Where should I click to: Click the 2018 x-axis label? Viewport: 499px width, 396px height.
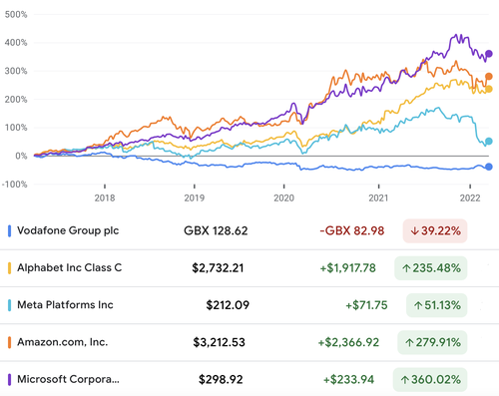coord(105,198)
